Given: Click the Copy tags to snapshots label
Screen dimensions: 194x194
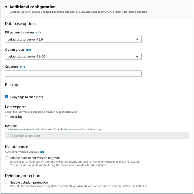Looking at the screenshot, I should coord(27,97).
